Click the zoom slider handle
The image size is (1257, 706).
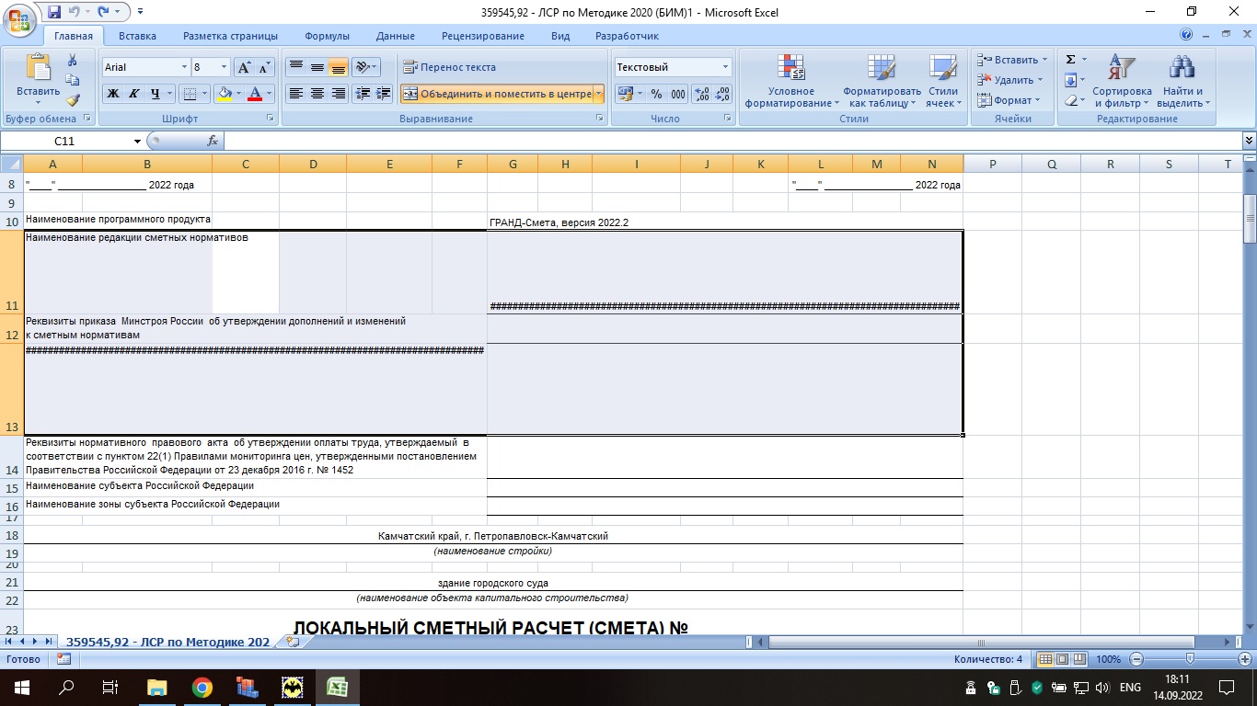pyautogui.click(x=1190, y=659)
